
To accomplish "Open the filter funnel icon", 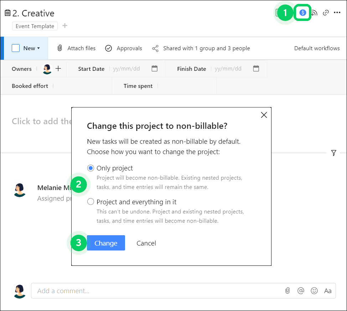I will [x=334, y=153].
